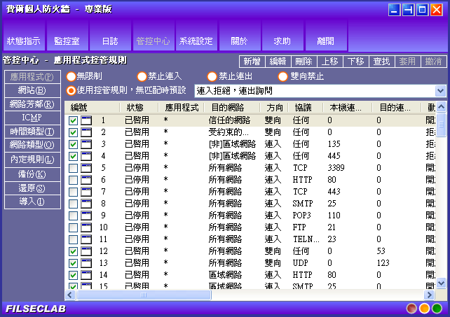450x317 pixels.
Task: Click the window icon in rule 5 row
Action: click(x=86, y=168)
